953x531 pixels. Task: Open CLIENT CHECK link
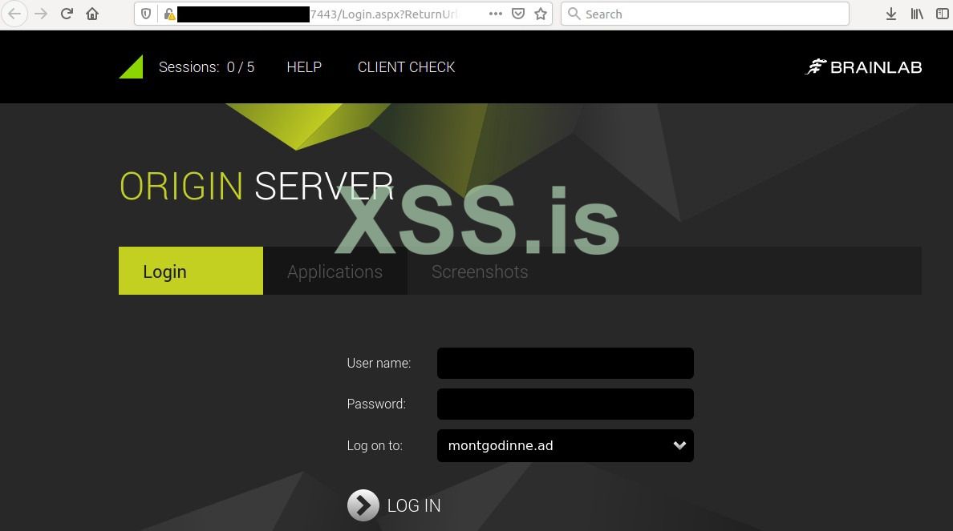406,66
